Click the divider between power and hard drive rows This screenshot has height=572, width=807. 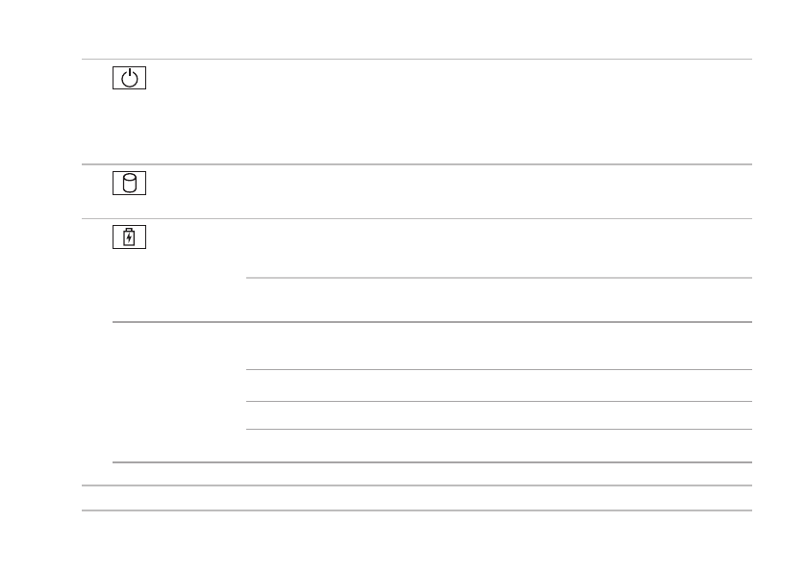(x=416, y=164)
